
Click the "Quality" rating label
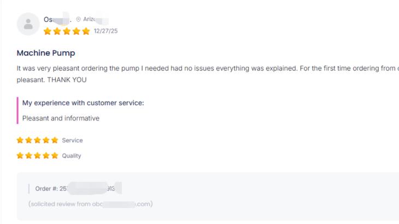(x=71, y=155)
